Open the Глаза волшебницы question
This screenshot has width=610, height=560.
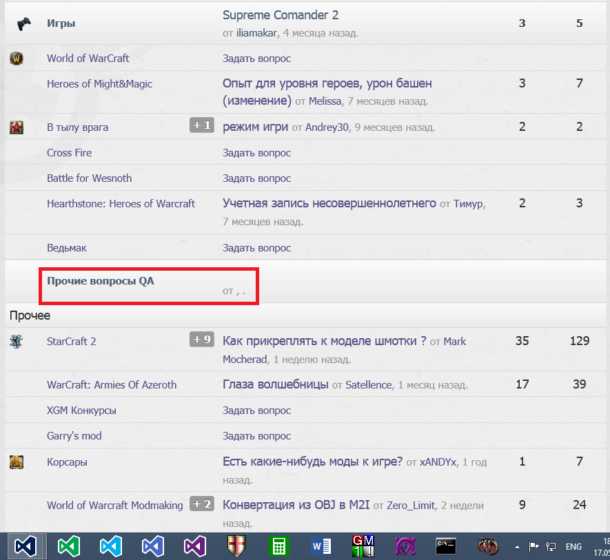click(x=276, y=384)
